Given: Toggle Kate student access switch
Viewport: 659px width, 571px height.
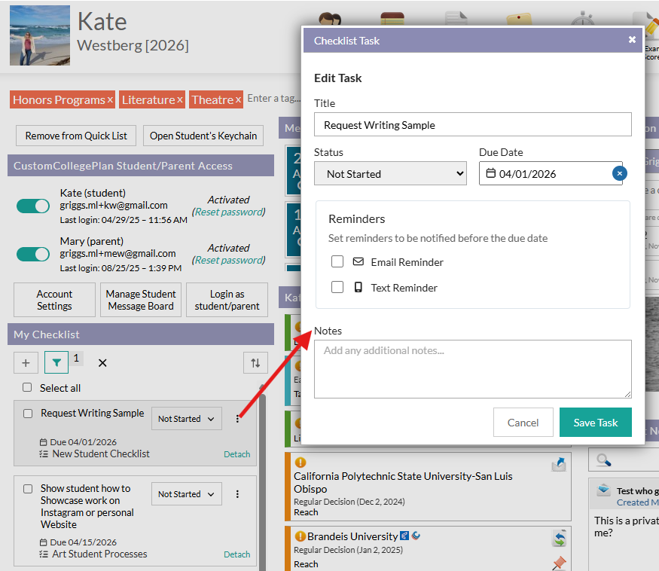Looking at the screenshot, I should tap(33, 206).
